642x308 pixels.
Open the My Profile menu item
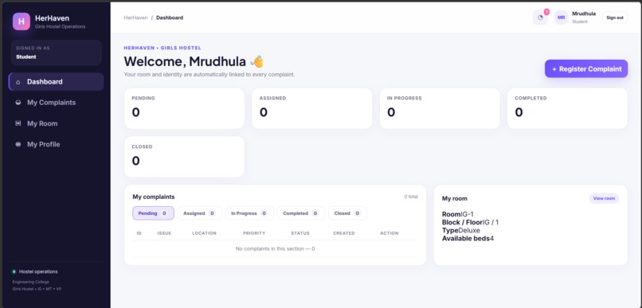click(x=56, y=144)
